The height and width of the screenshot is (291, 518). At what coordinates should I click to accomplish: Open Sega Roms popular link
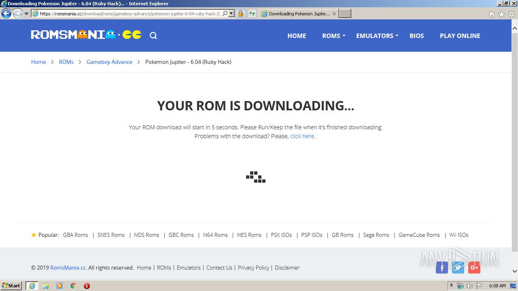click(376, 235)
